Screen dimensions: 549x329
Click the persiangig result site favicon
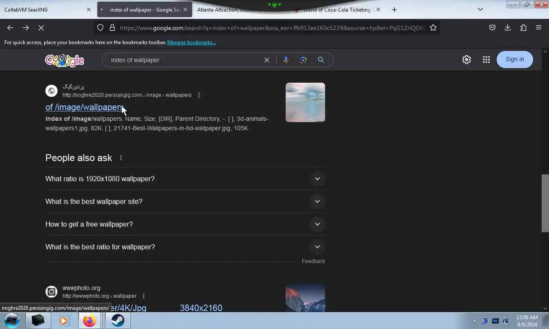coord(51,91)
